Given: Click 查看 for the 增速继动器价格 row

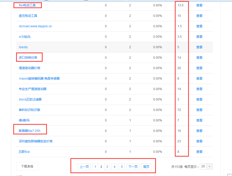Looking at the screenshot, I should tap(199, 68).
